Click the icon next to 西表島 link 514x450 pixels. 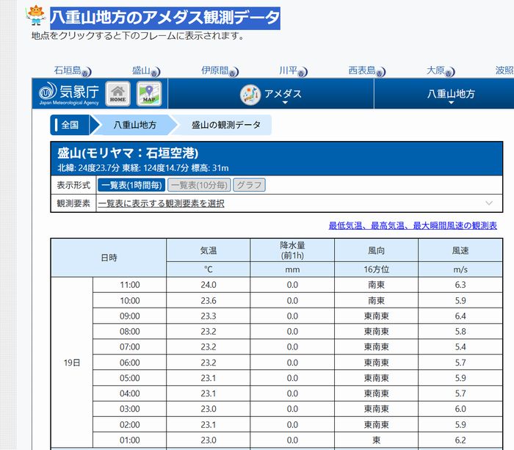(380, 72)
